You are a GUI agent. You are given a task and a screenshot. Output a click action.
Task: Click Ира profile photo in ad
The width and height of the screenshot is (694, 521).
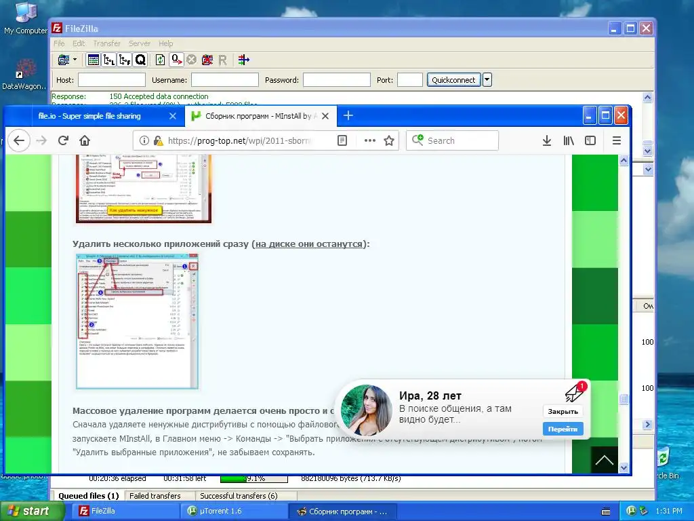pos(367,410)
